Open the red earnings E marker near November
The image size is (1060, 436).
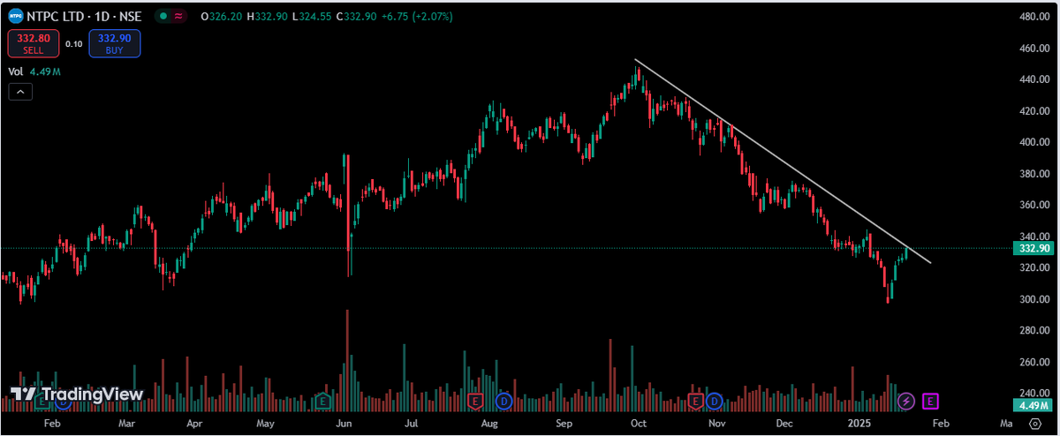pos(695,402)
